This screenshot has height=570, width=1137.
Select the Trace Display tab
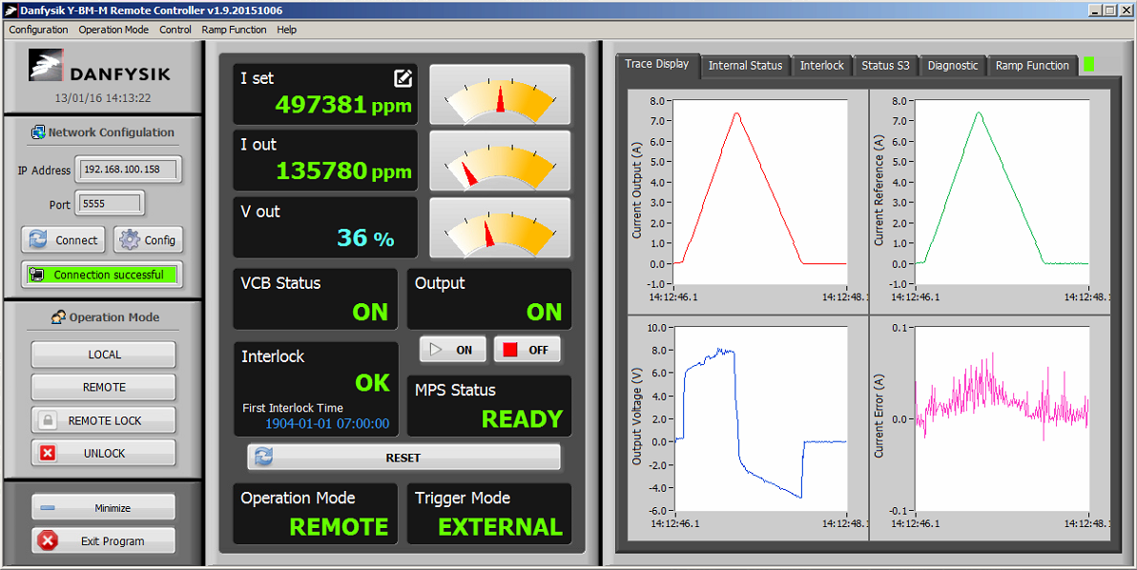657,64
